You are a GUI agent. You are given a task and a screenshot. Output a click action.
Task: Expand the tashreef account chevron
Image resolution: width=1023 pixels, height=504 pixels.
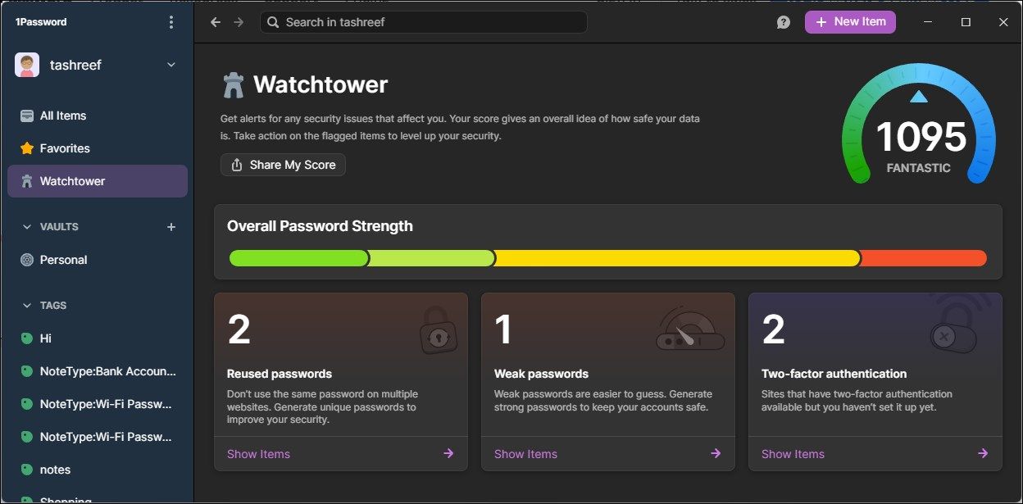pyautogui.click(x=170, y=65)
